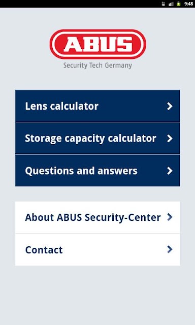Tap the red ABUS logo
This screenshot has width=195, height=325.
point(98,44)
